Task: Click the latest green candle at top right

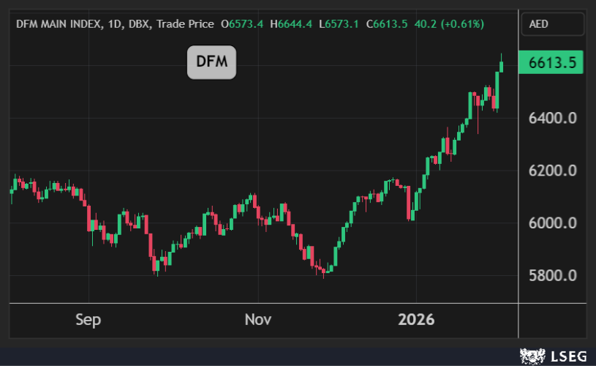Action: (502, 67)
